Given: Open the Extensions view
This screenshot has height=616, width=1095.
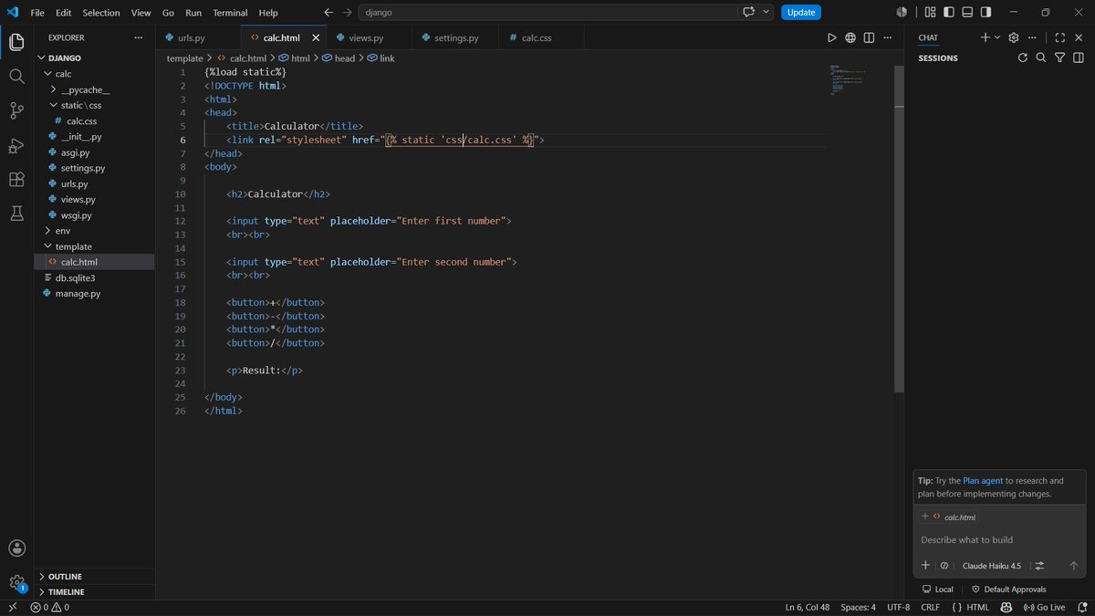Looking at the screenshot, I should tap(16, 179).
